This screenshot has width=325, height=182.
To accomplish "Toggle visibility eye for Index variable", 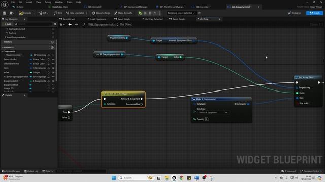I will [53, 72].
